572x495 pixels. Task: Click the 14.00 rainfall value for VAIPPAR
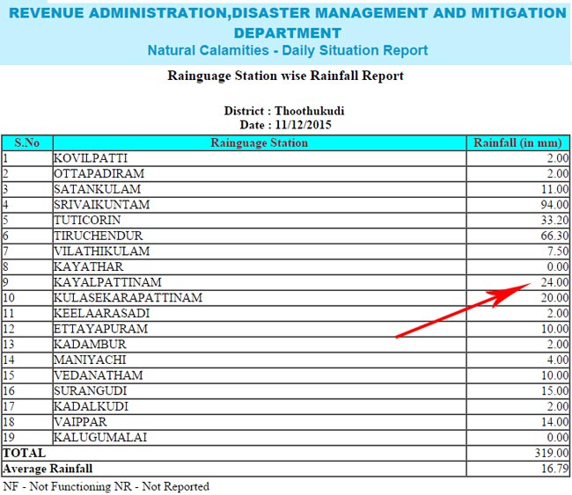tap(555, 422)
